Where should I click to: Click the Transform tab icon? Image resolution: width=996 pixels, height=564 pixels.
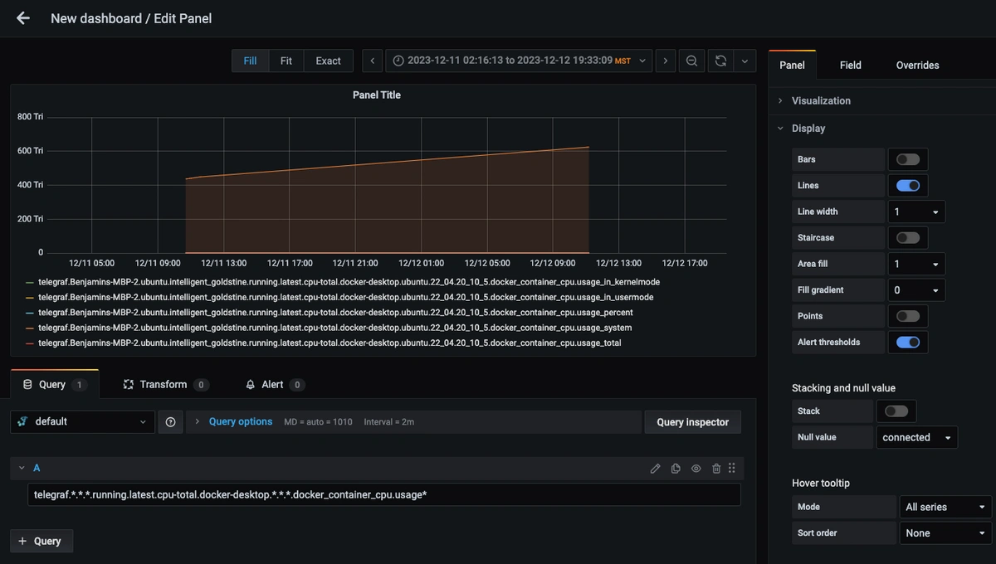tap(129, 384)
